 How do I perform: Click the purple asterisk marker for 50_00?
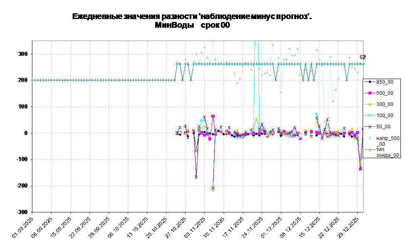pyautogui.click(x=369, y=127)
